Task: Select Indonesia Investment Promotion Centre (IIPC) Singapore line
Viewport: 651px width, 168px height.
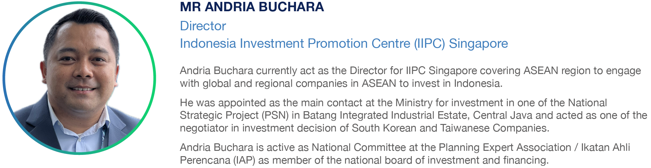Action: click(344, 44)
